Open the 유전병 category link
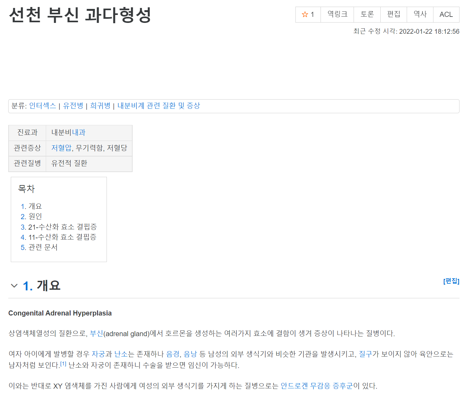The height and width of the screenshot is (395, 470). 73,106
